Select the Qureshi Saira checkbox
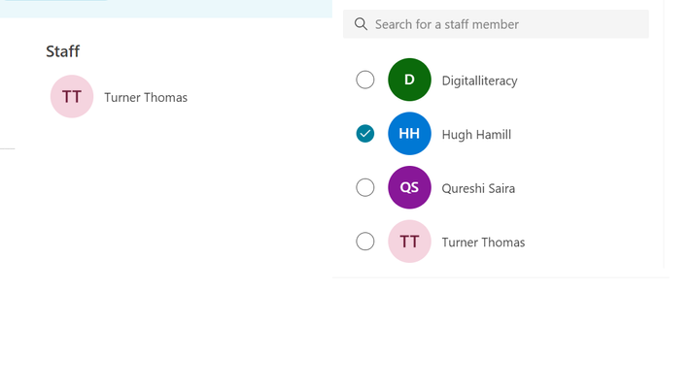The height and width of the screenshot is (388, 691). coord(365,187)
